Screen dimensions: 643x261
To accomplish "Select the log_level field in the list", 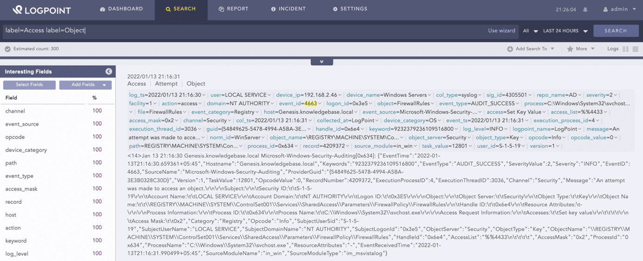I will tap(17, 254).
